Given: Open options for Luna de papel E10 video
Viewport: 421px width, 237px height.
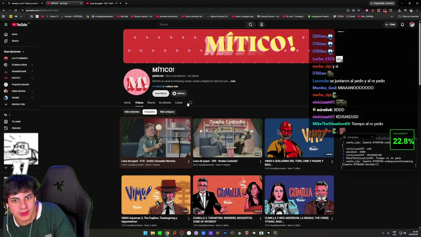Looking at the screenshot, I should 188,162.
